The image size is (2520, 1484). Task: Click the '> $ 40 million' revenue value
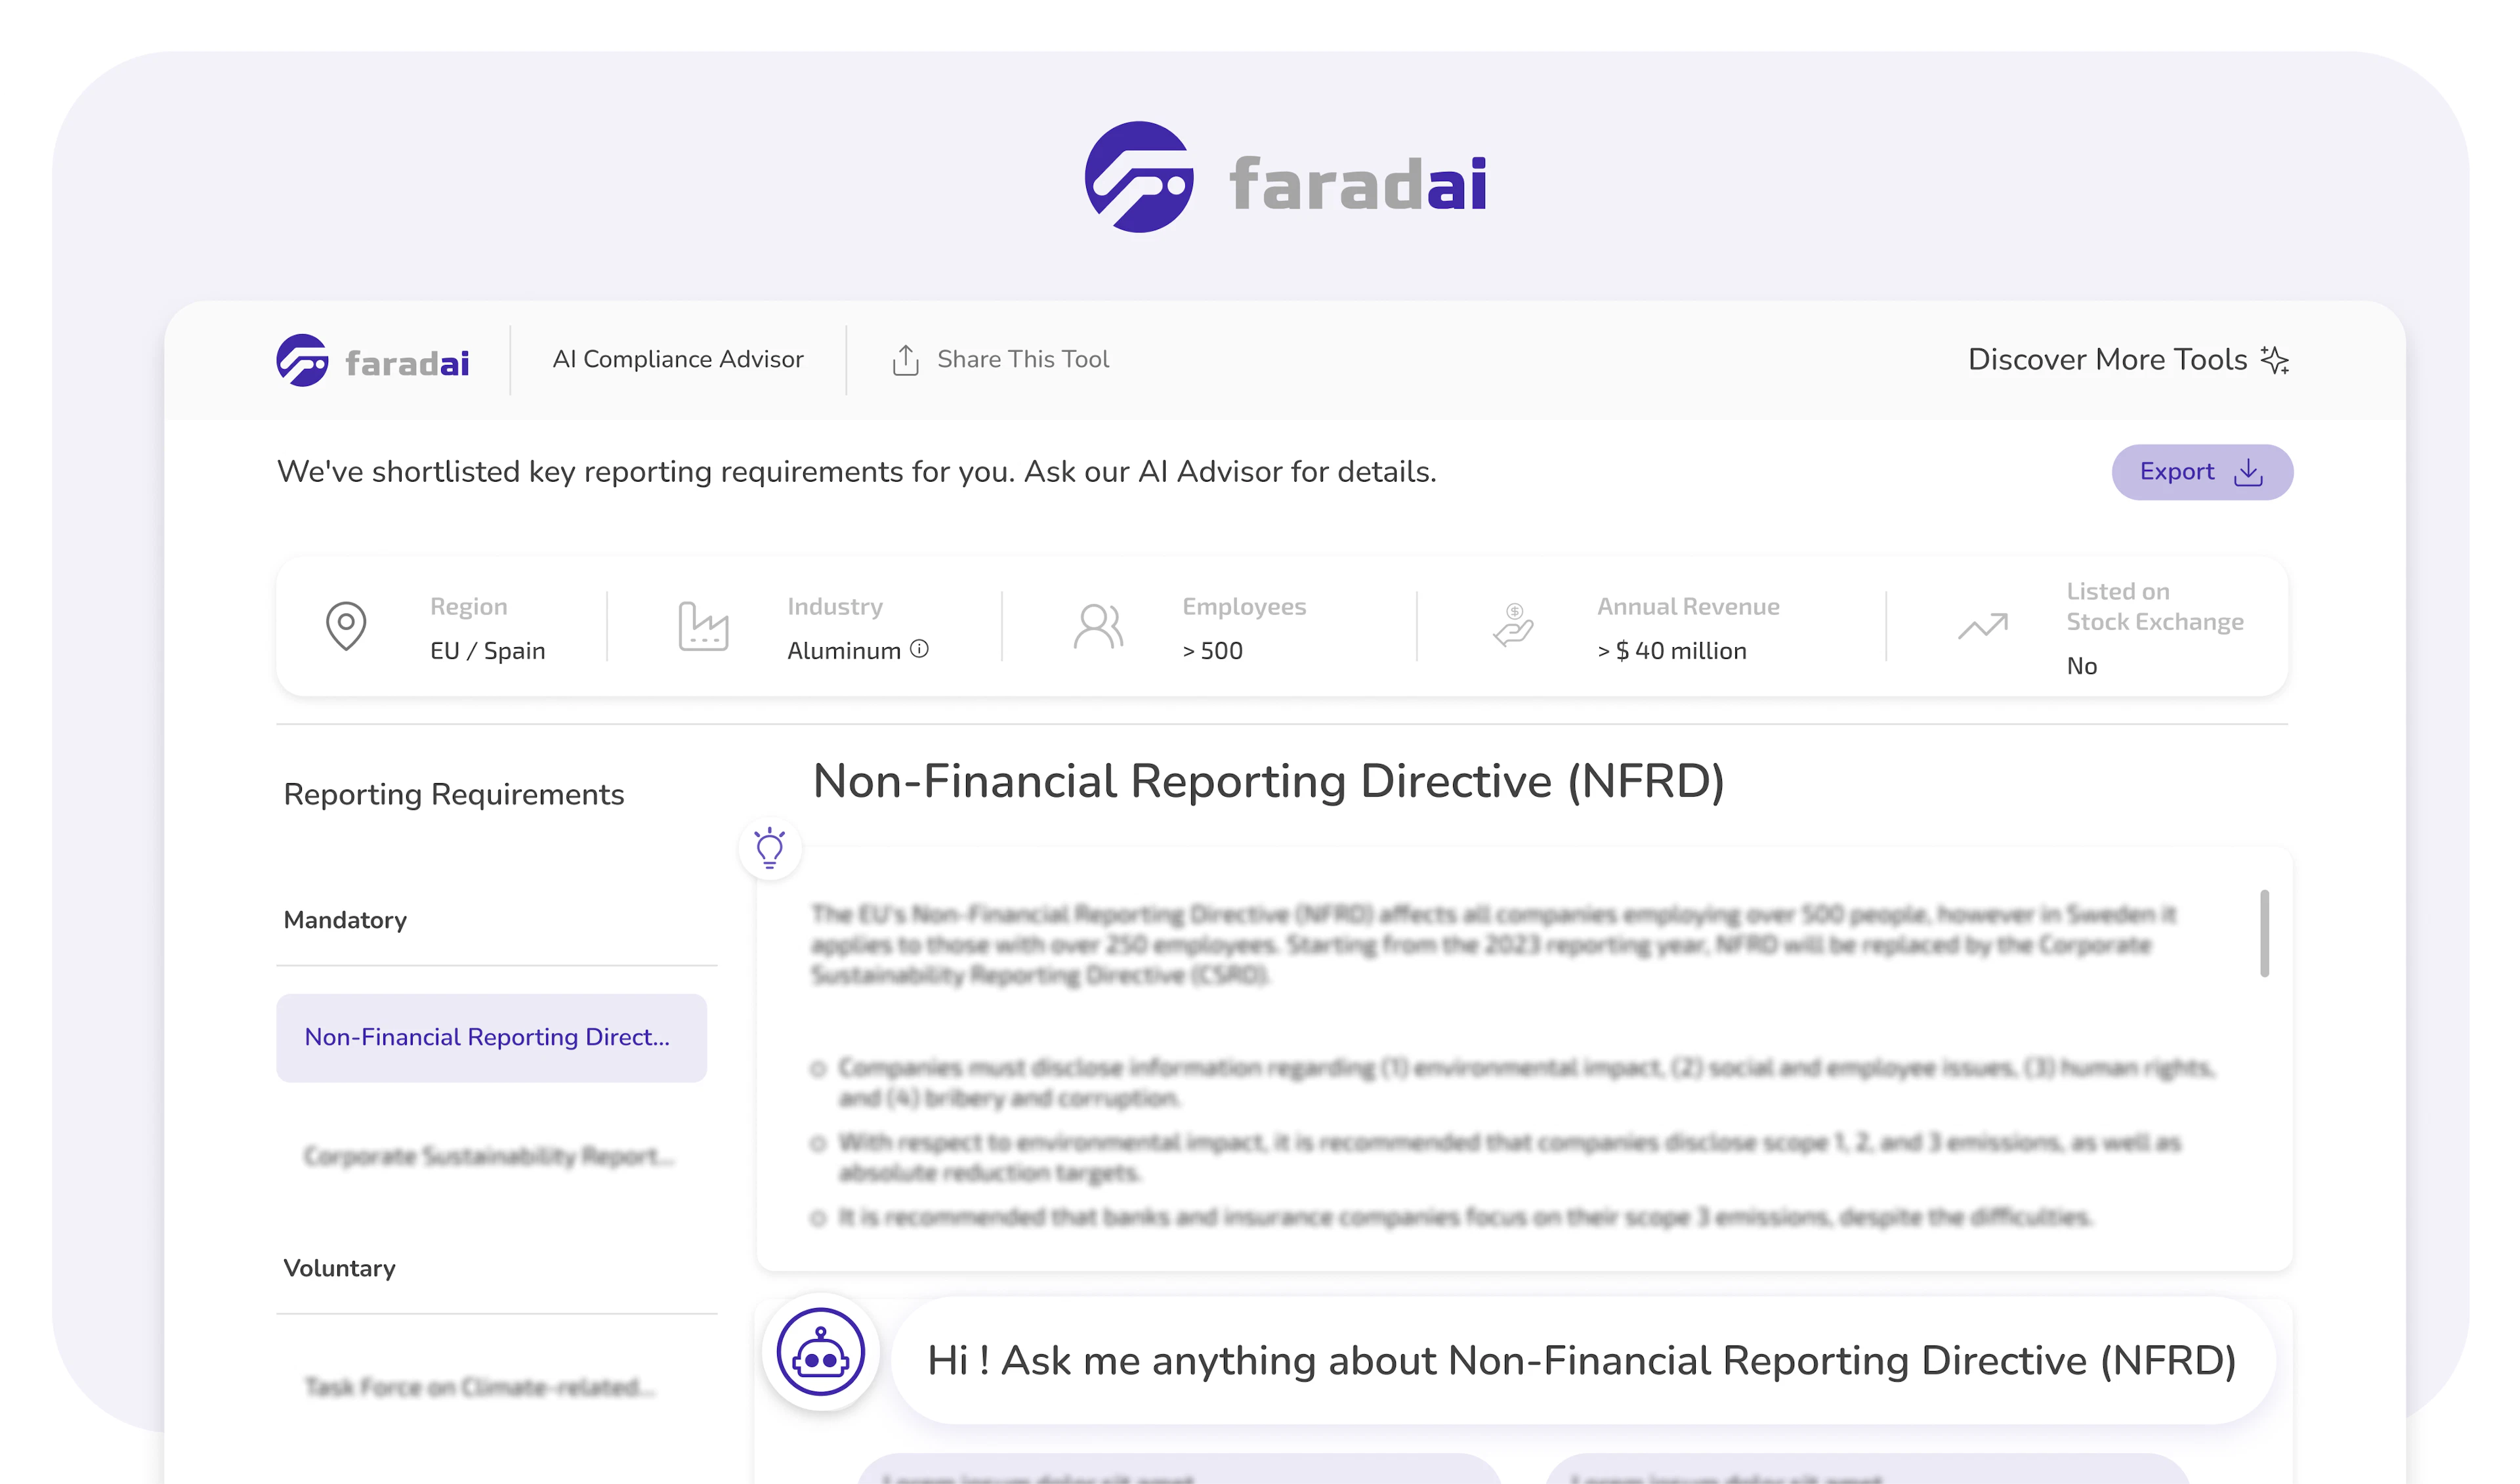tap(1671, 651)
